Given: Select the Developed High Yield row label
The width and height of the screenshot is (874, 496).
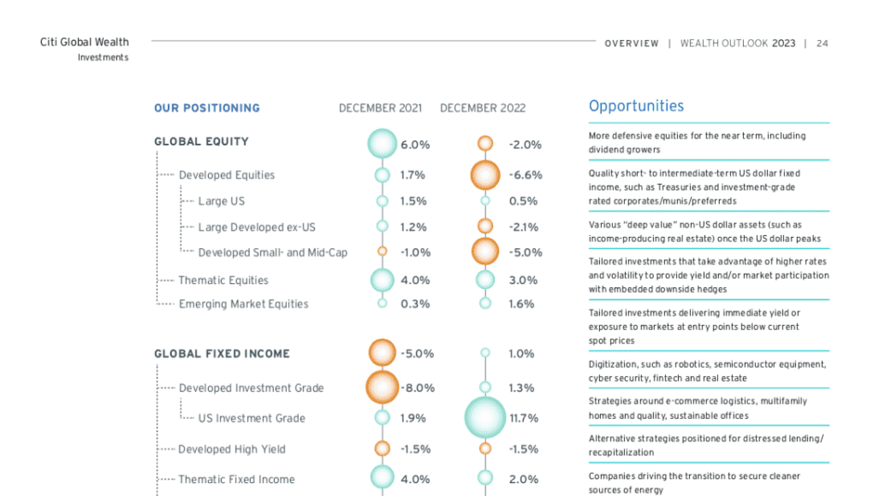Looking at the screenshot, I should [x=232, y=449].
